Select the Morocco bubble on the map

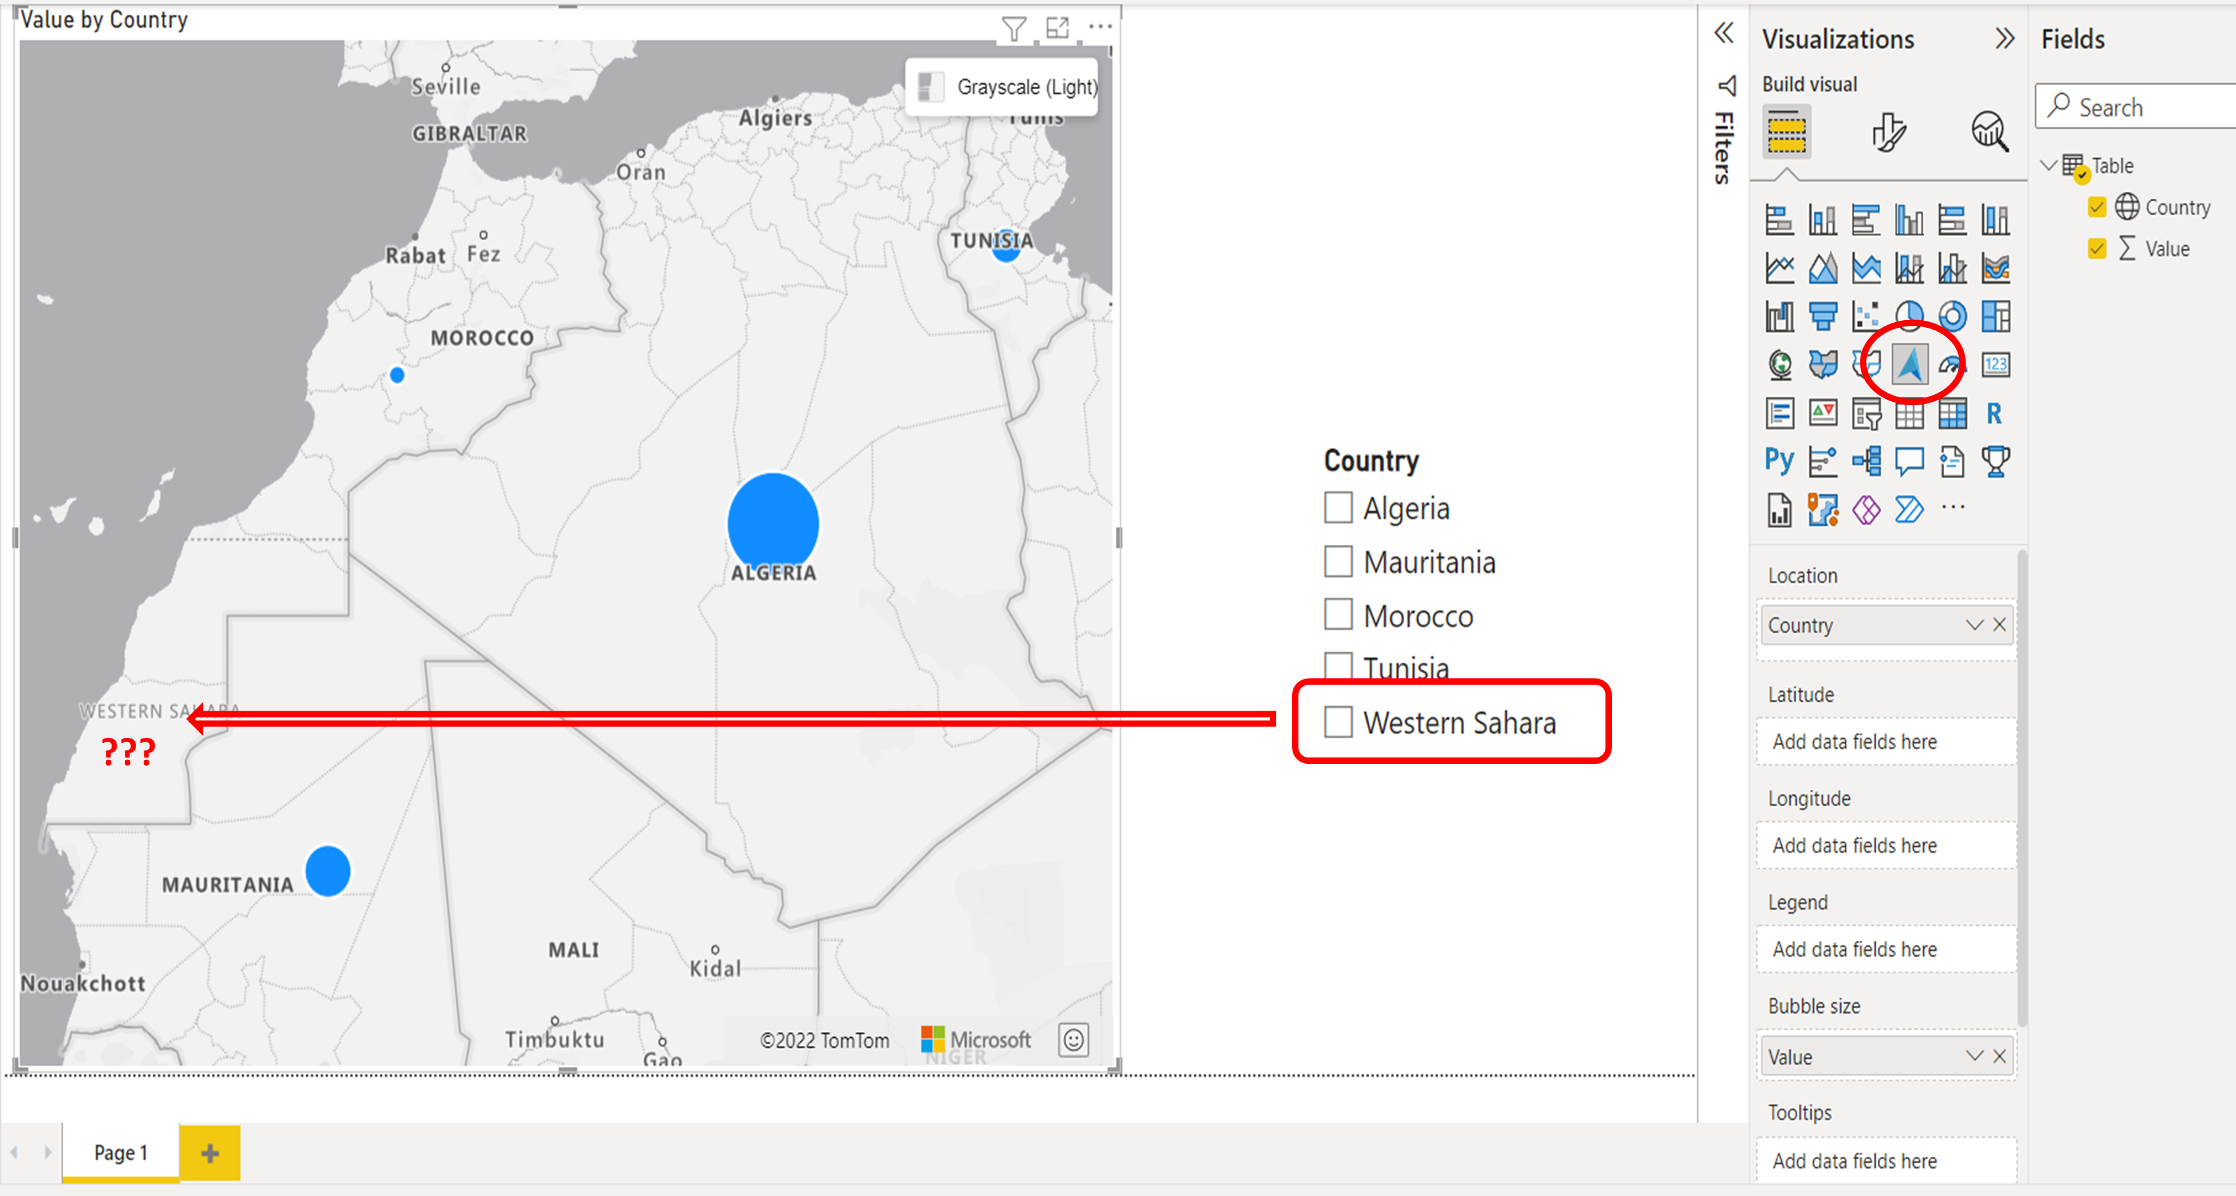point(397,375)
